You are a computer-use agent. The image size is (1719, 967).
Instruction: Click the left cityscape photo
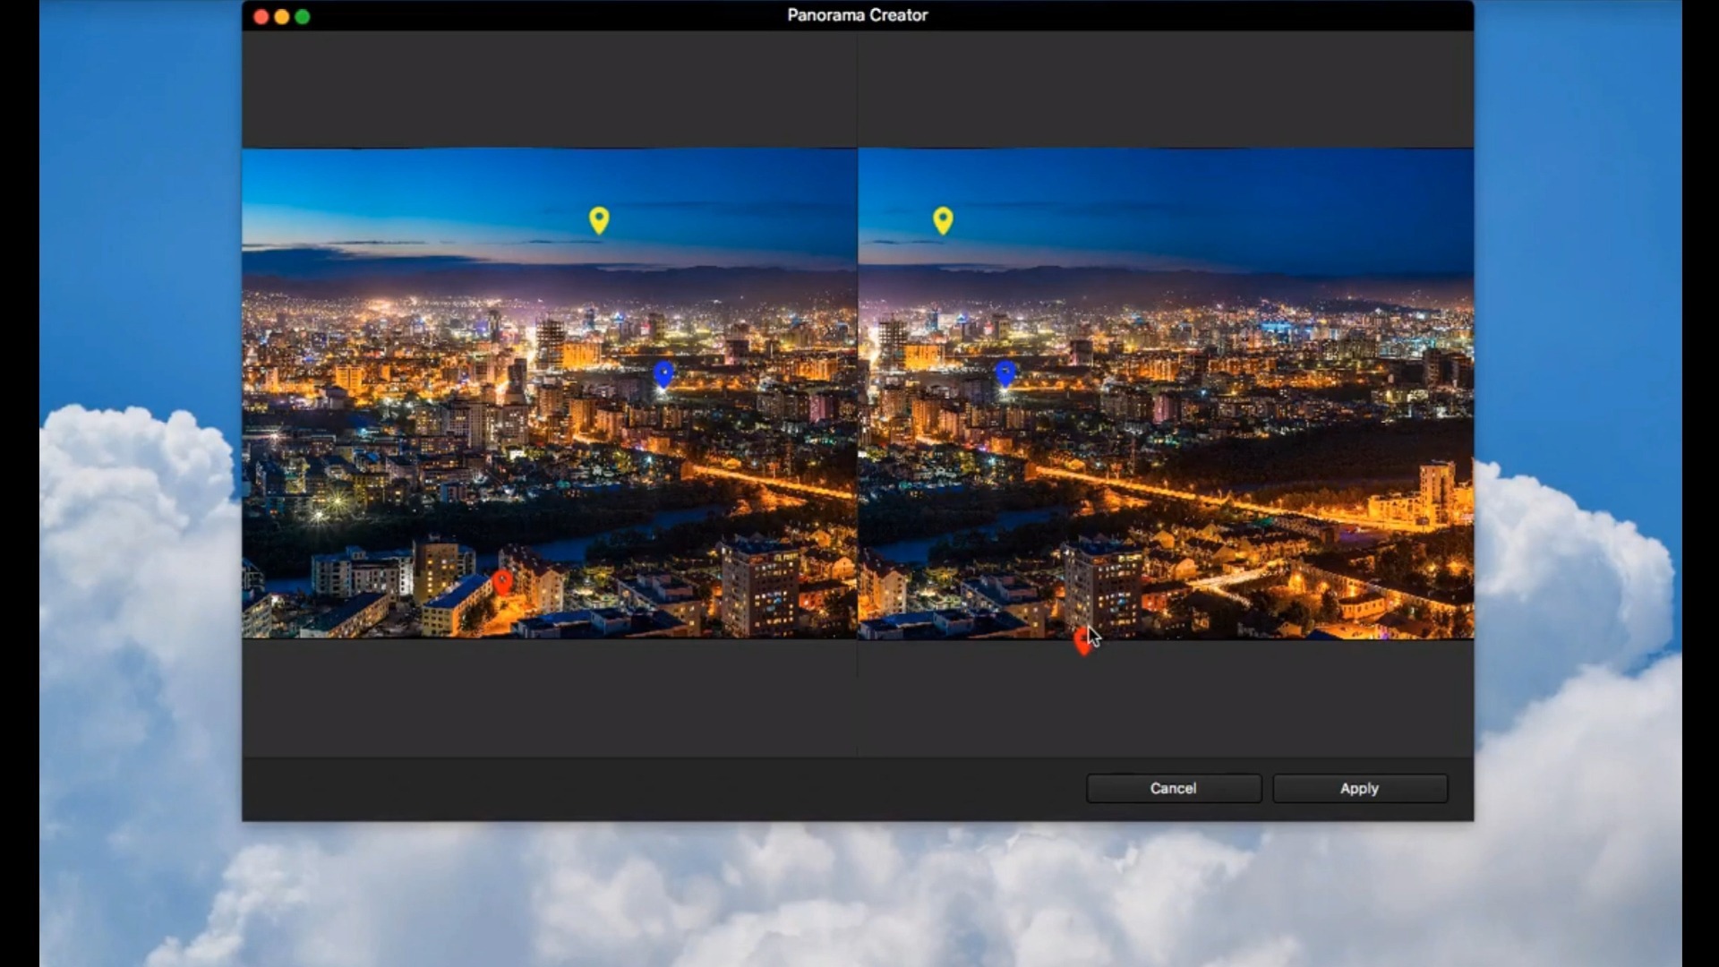(549, 393)
